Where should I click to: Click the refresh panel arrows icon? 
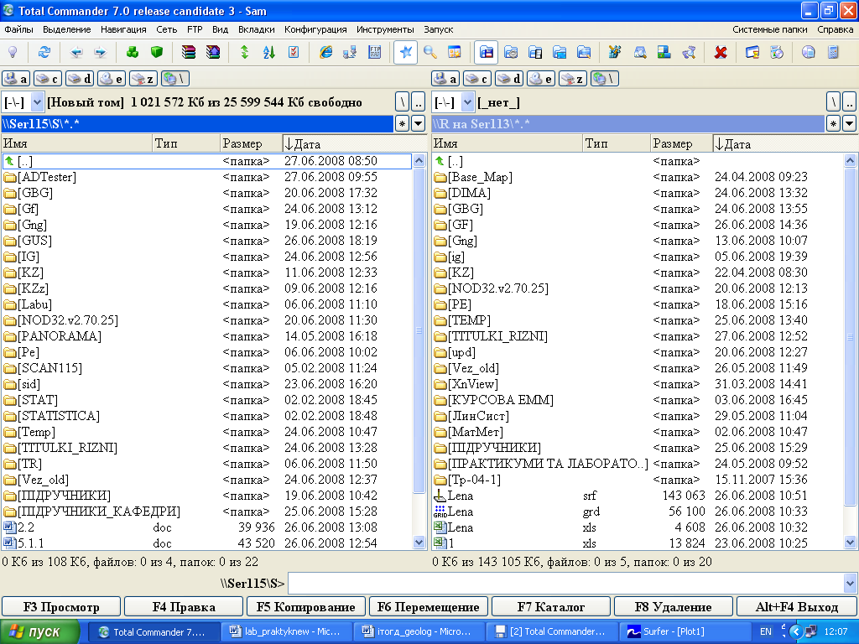[44, 52]
